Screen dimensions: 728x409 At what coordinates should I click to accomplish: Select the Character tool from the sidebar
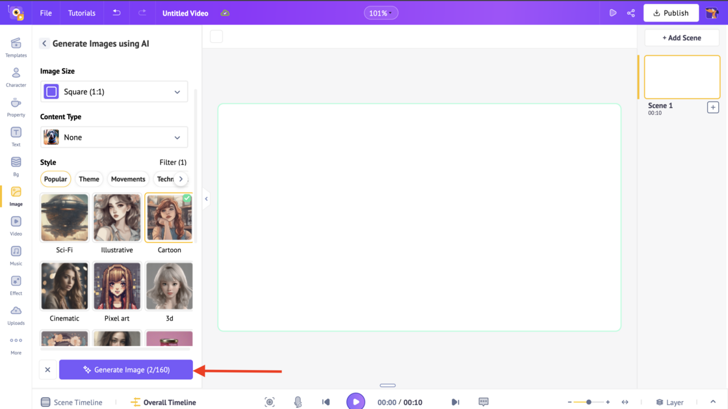click(16, 77)
